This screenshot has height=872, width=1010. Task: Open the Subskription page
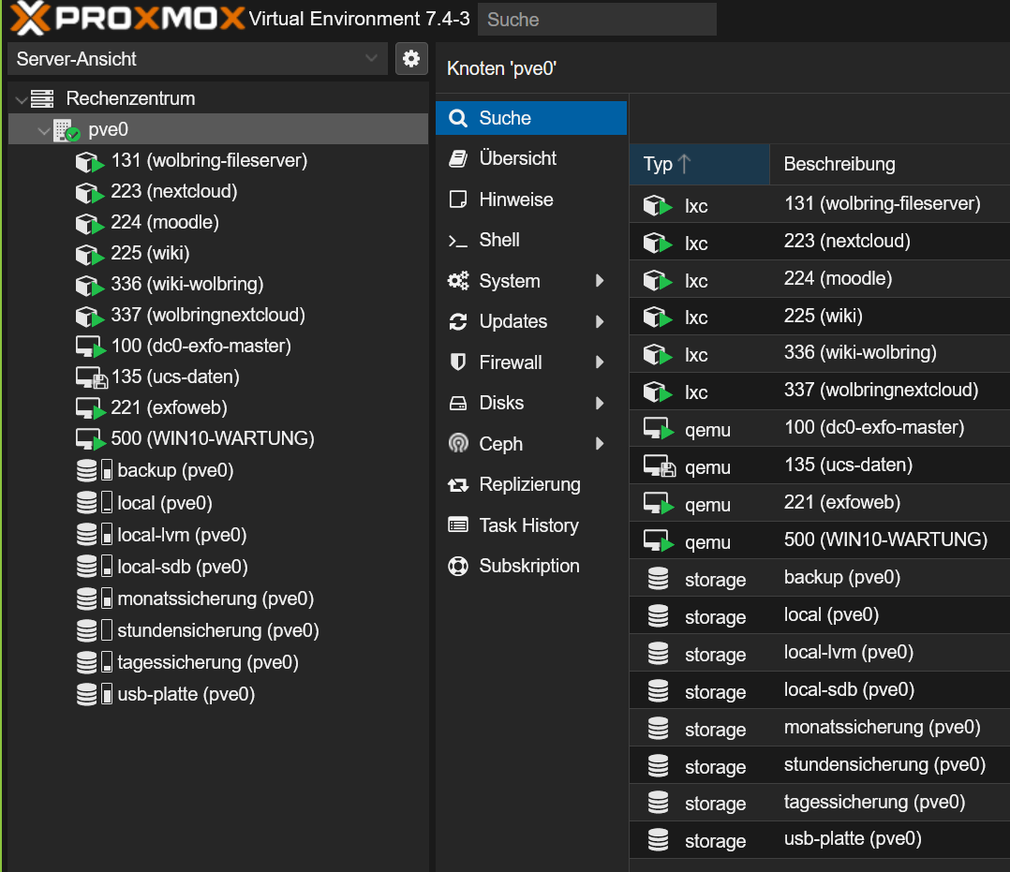(530, 566)
